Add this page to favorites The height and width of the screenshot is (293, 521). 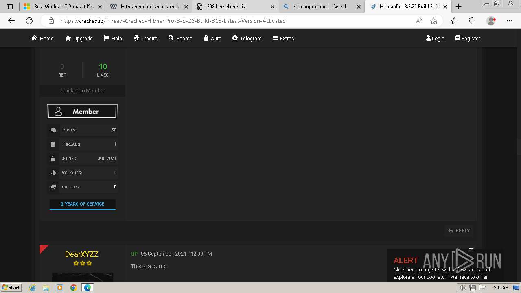(x=433, y=21)
